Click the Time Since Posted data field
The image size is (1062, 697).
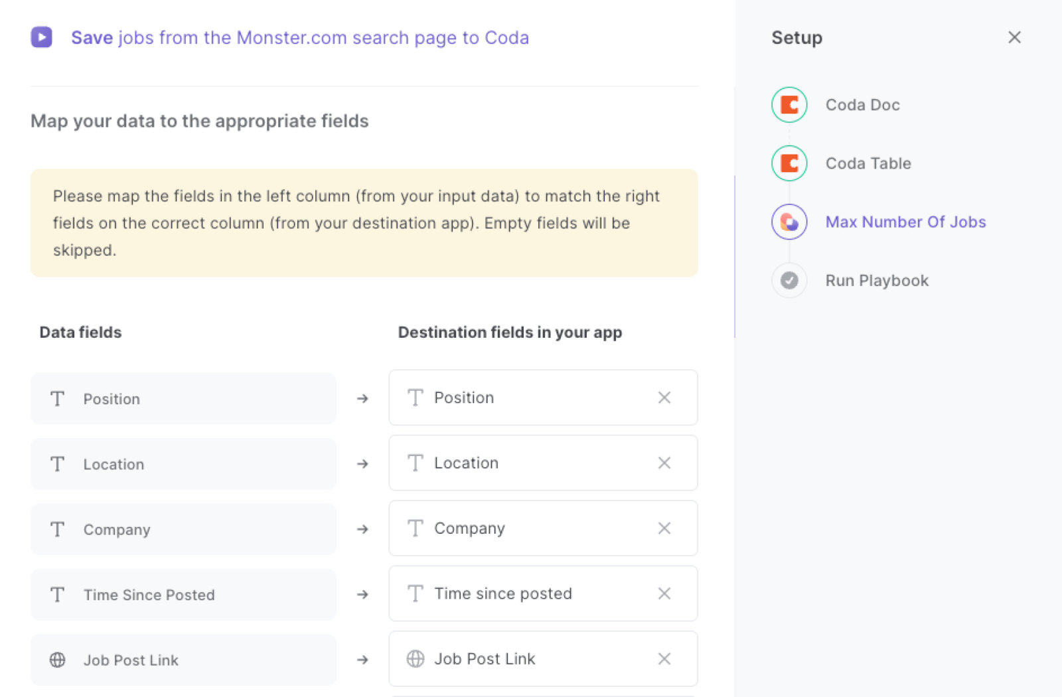click(183, 594)
